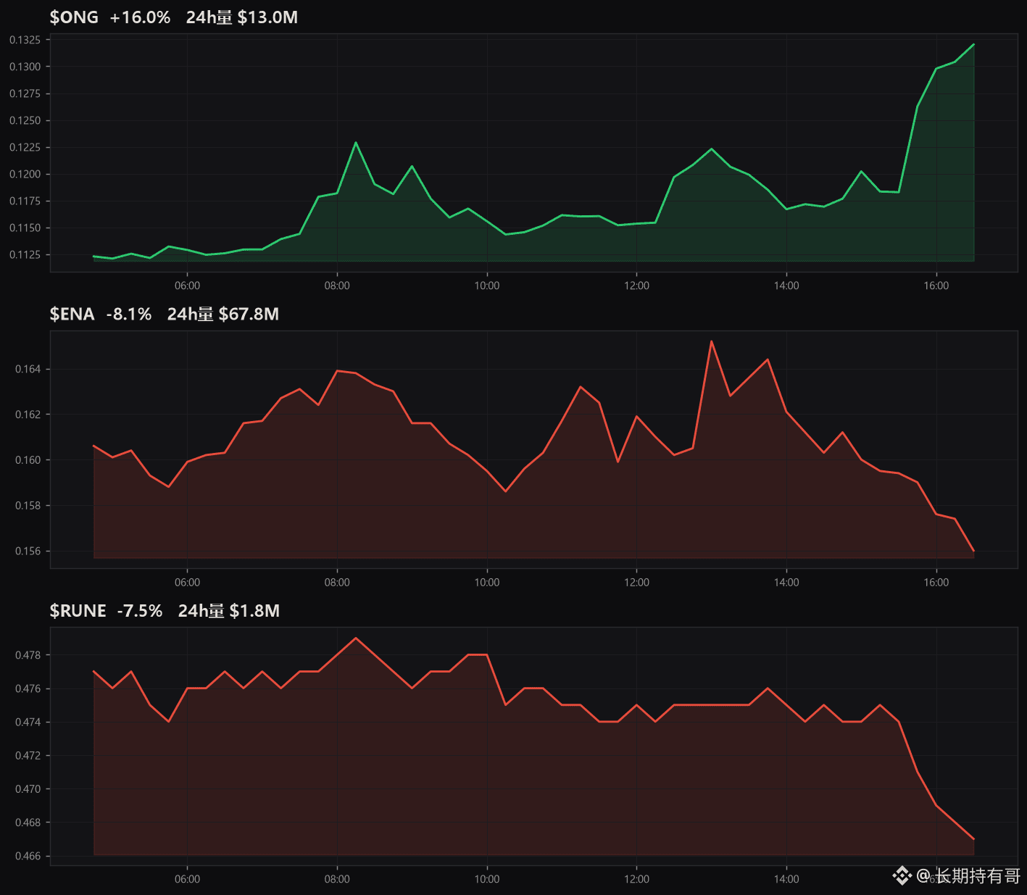Click the 06:00 time label under $ONG chart
The height and width of the screenshot is (895, 1027).
tap(188, 286)
